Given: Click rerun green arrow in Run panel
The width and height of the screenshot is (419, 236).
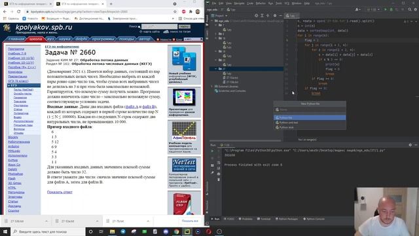Looking at the screenshot, I should [212, 151].
